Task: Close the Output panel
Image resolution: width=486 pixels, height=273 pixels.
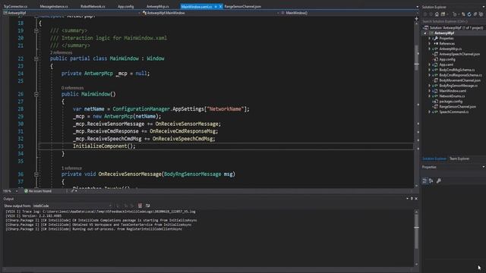Action: (x=416, y=199)
